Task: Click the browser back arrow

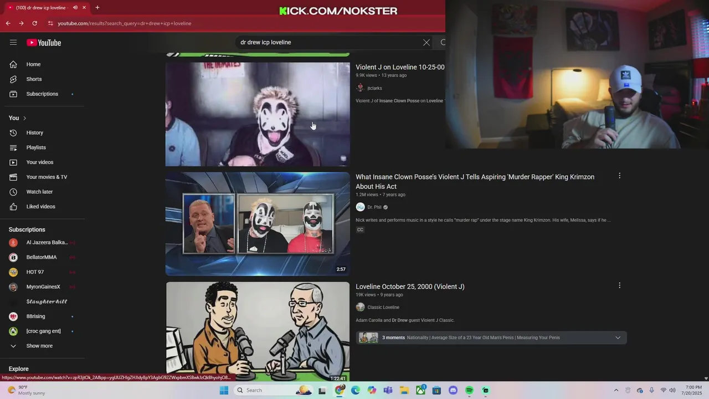Action: click(8, 23)
